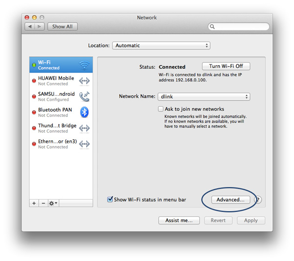The width and height of the screenshot is (294, 261).
Task: Click red status dot beside HUAWEI Mobile
Action: click(34, 81)
